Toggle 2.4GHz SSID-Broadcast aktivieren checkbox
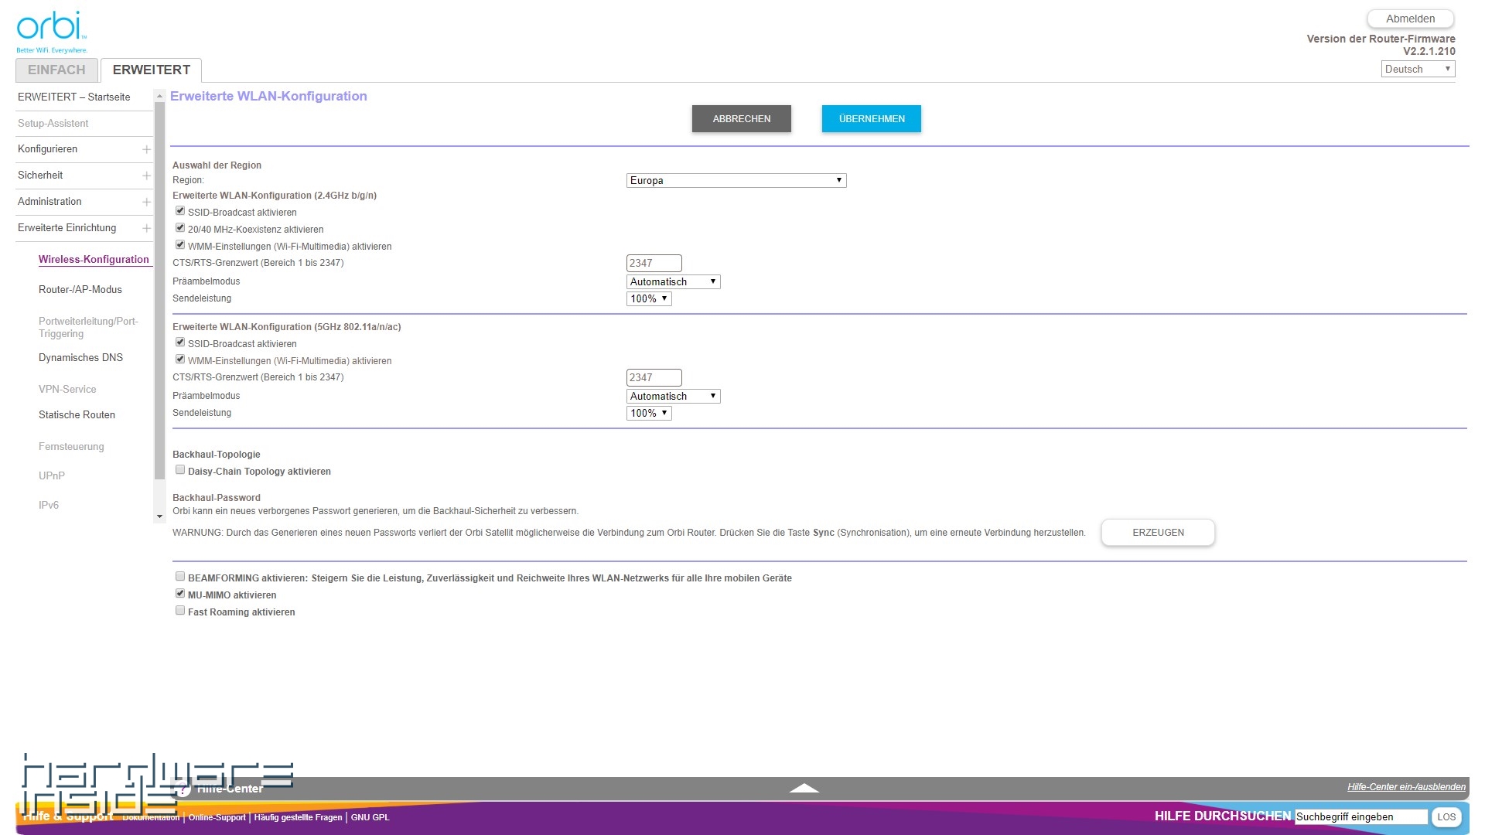The width and height of the screenshot is (1485, 835). [180, 210]
